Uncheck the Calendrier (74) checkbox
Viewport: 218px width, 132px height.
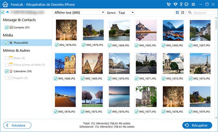coord(7,71)
